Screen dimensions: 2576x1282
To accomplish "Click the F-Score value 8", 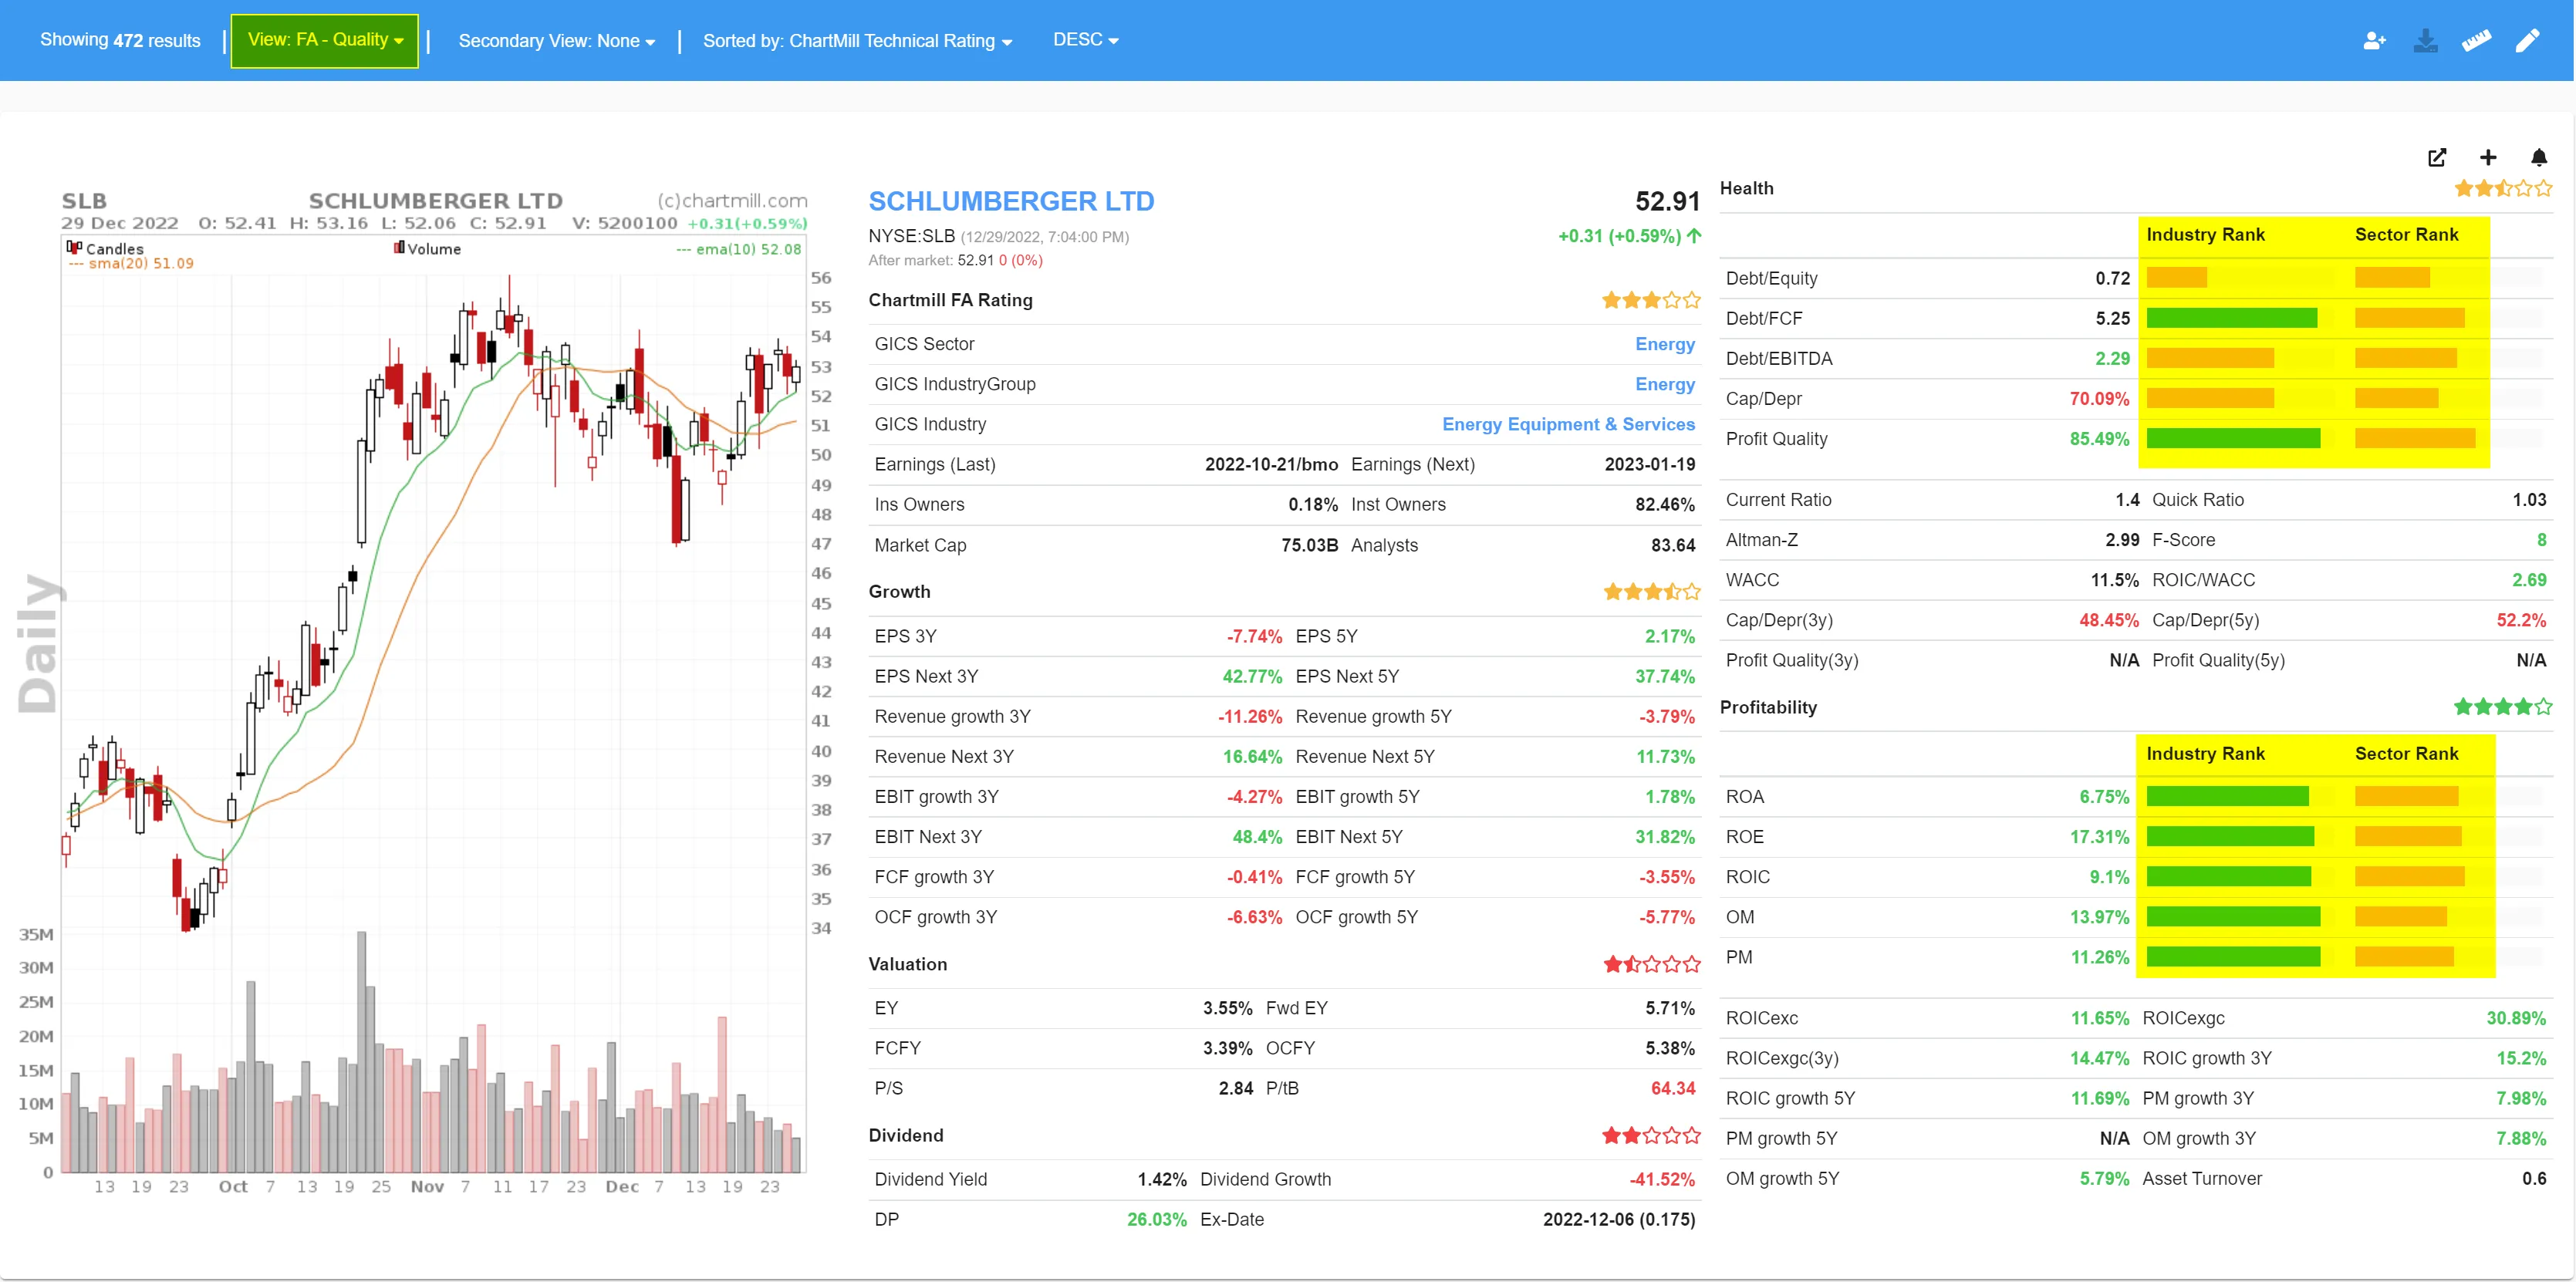I will pos(2541,540).
